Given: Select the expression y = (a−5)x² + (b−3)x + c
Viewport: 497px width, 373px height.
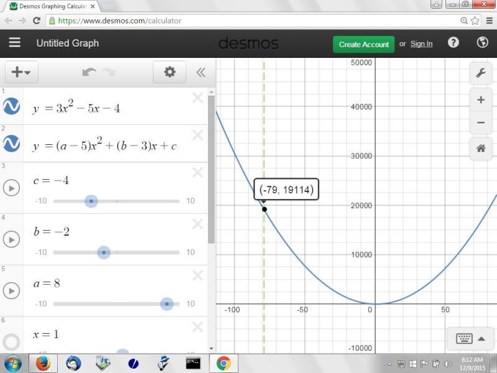Looking at the screenshot, I should pos(104,145).
